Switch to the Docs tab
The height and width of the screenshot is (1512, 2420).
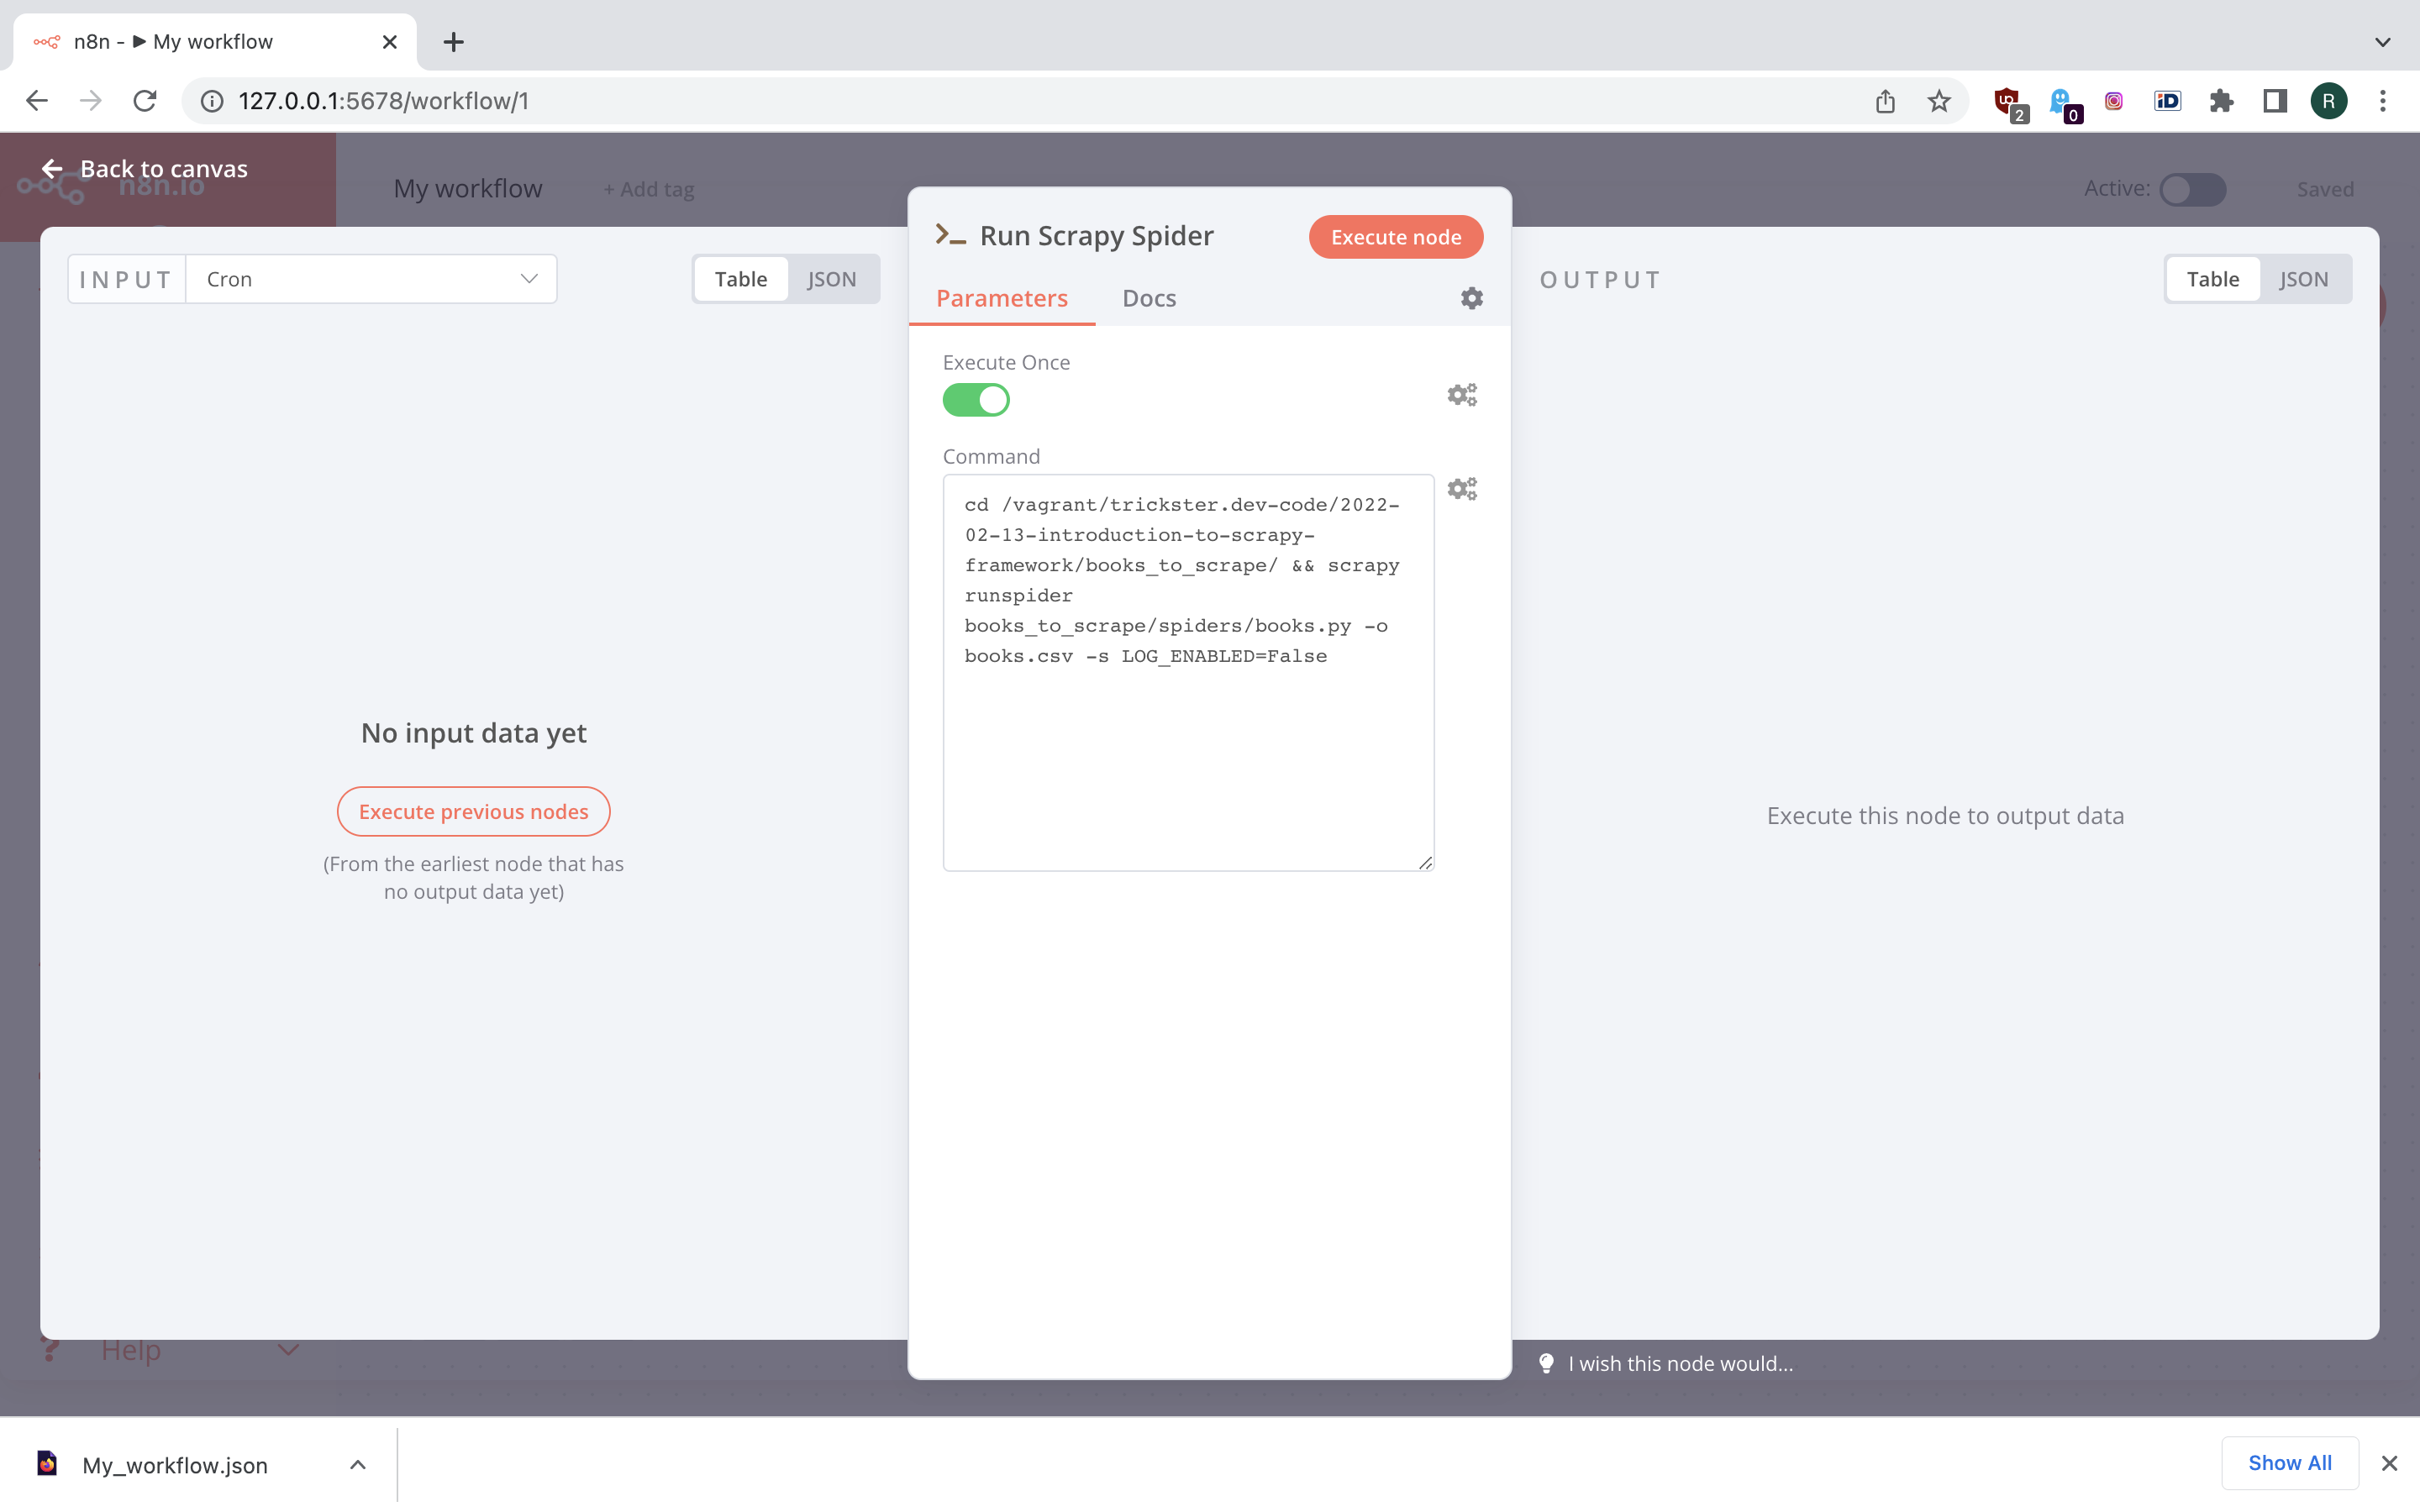1149,298
